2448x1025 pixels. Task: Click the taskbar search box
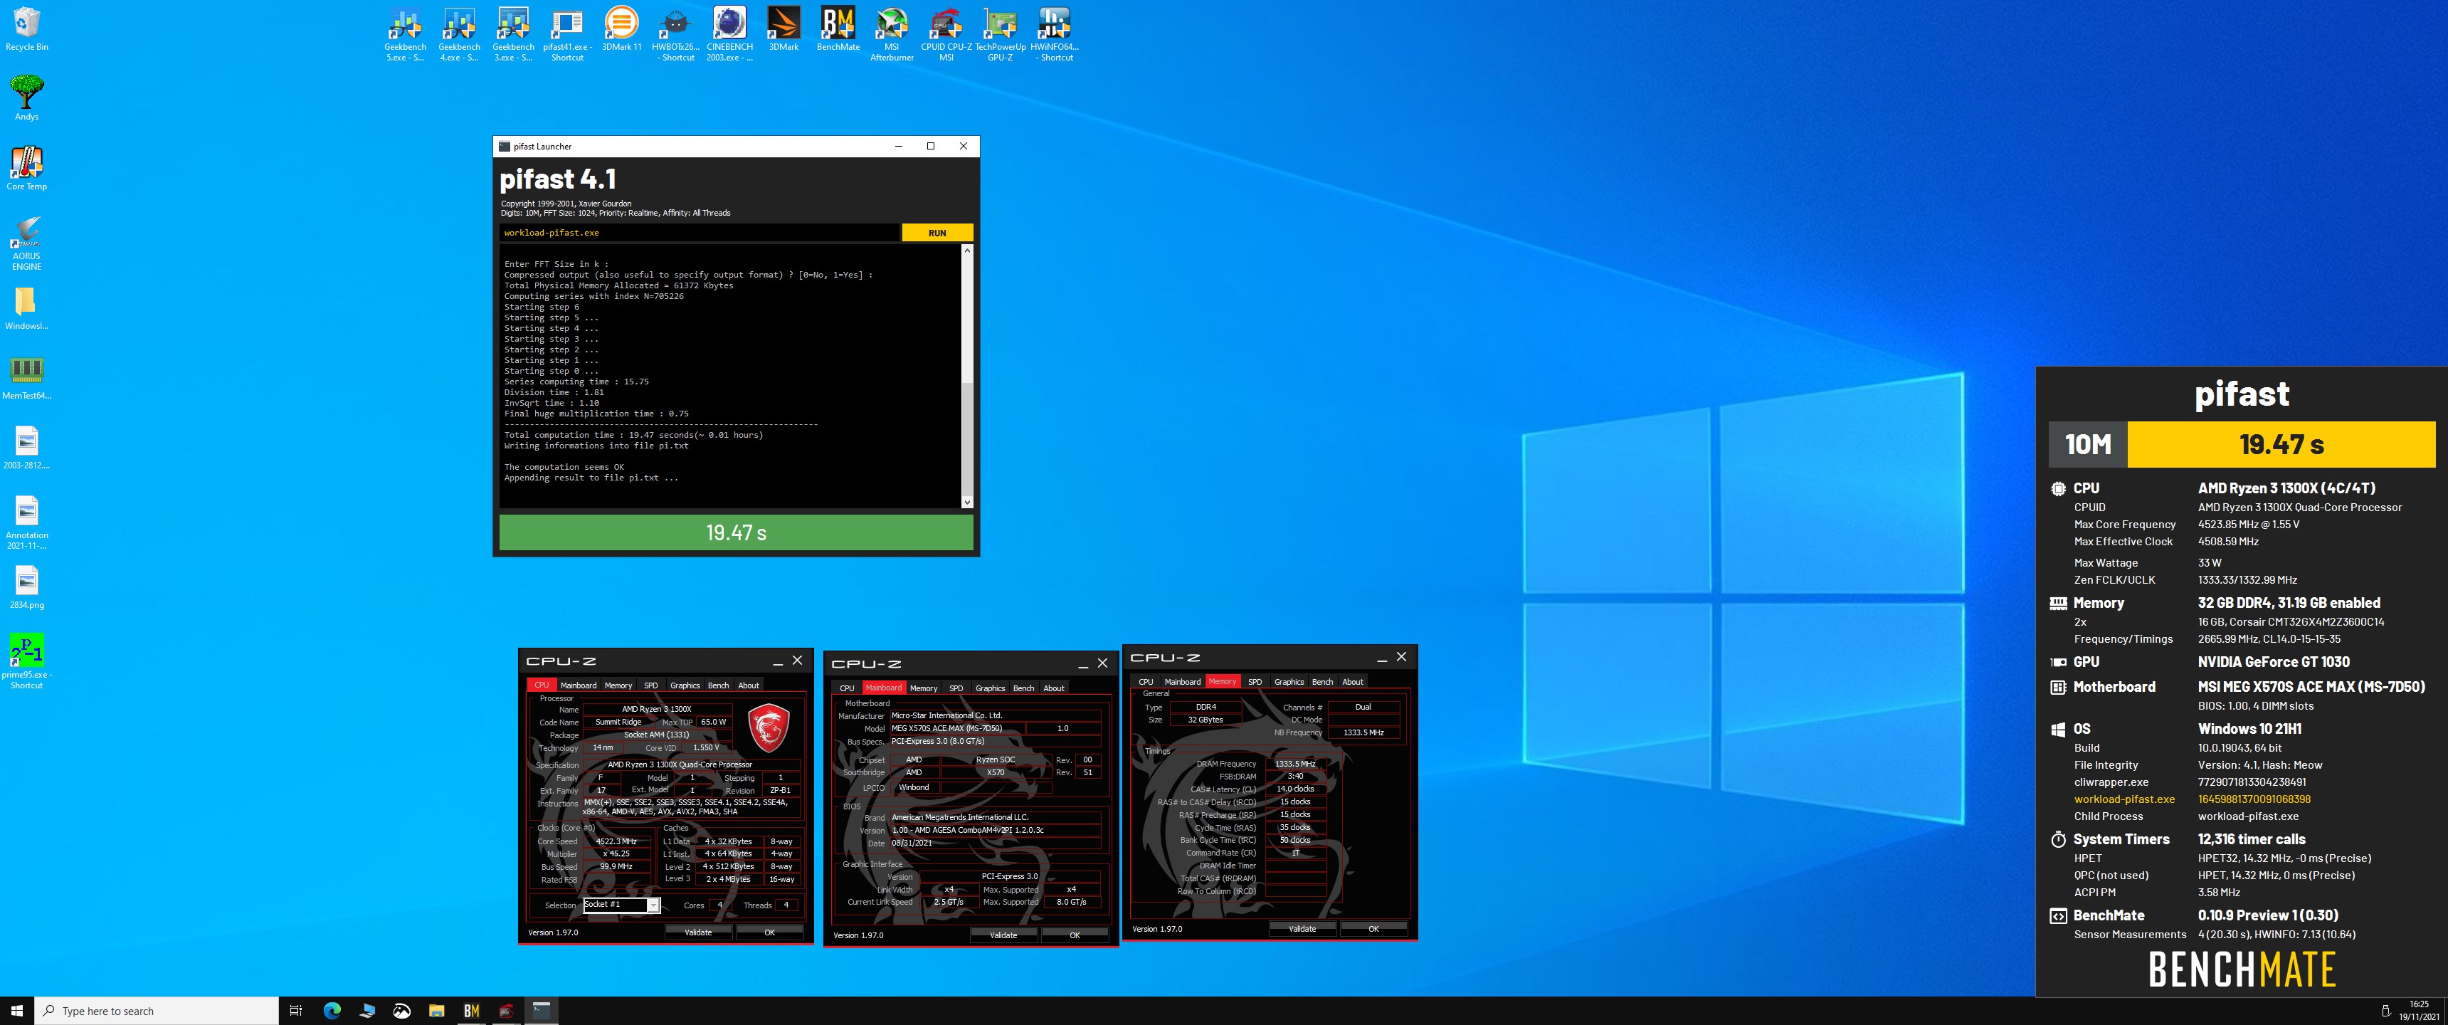[157, 1011]
